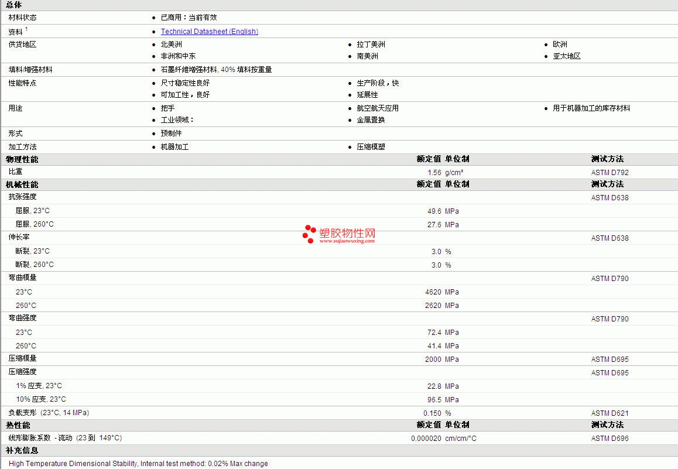Click the 可加工性，良好 feature
Screen dimensions: 678x469
pos(185,95)
